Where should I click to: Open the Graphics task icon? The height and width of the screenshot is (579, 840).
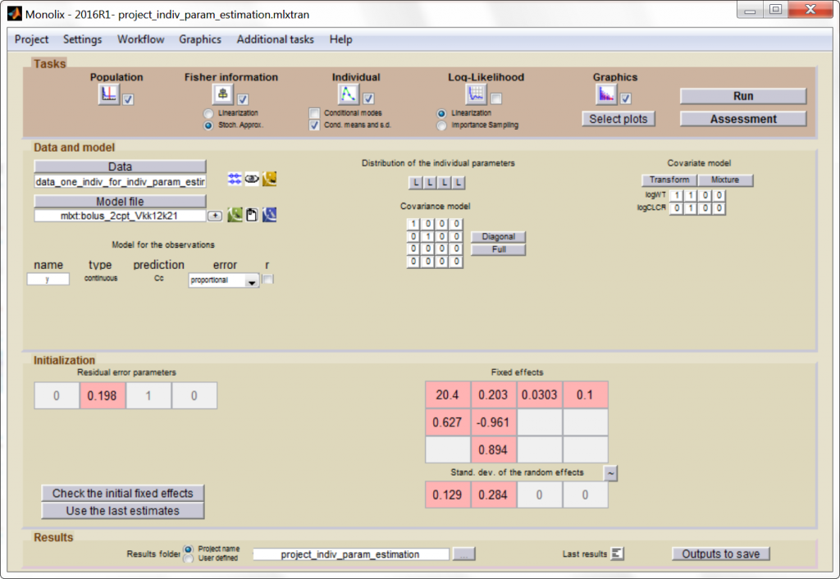606,95
